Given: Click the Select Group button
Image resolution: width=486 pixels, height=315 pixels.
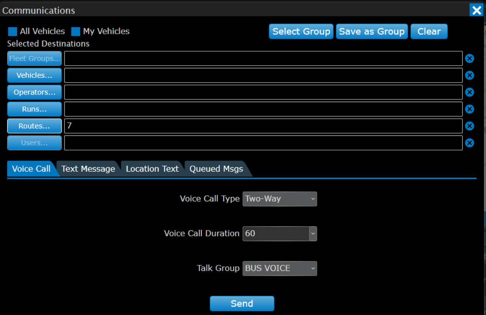Looking at the screenshot, I should pos(301,31).
